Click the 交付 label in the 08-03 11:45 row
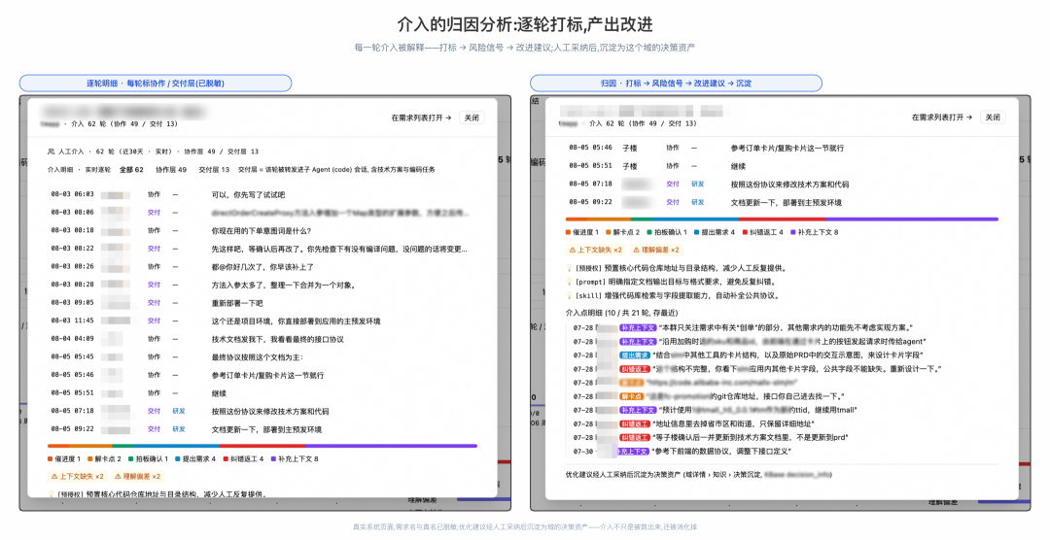This screenshot has width=1050, height=540. (154, 321)
